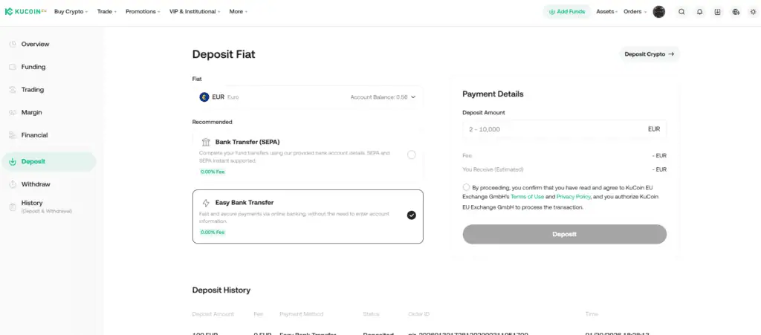The width and height of the screenshot is (761, 335).
Task: Open the notifications bell
Action: pos(699,12)
